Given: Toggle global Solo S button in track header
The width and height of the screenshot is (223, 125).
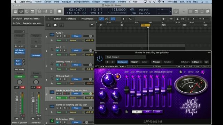Looking at the screenshot, I should point(61,25).
